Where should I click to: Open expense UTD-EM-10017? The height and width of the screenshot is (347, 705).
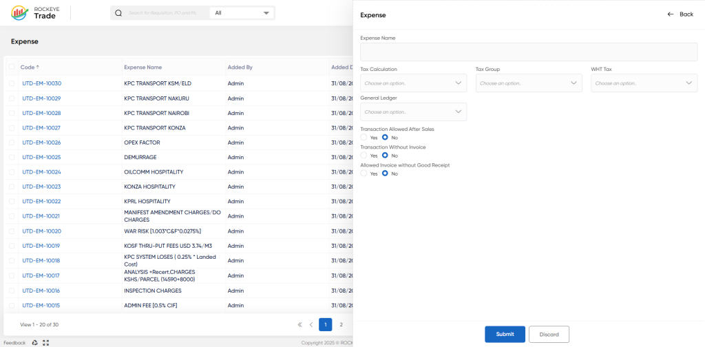tap(41, 275)
